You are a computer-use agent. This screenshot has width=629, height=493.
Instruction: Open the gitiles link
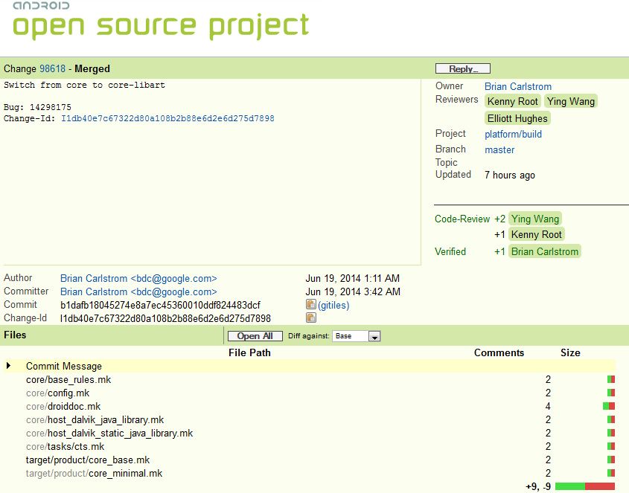pos(333,305)
